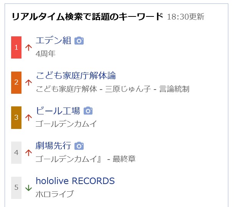Open the エデン組 keyword link
236x207 pixels.
53,41
